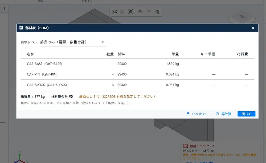Toggle the dotted grid icon in viewport toolbar
266x163 pixels.
click(x=148, y=12)
